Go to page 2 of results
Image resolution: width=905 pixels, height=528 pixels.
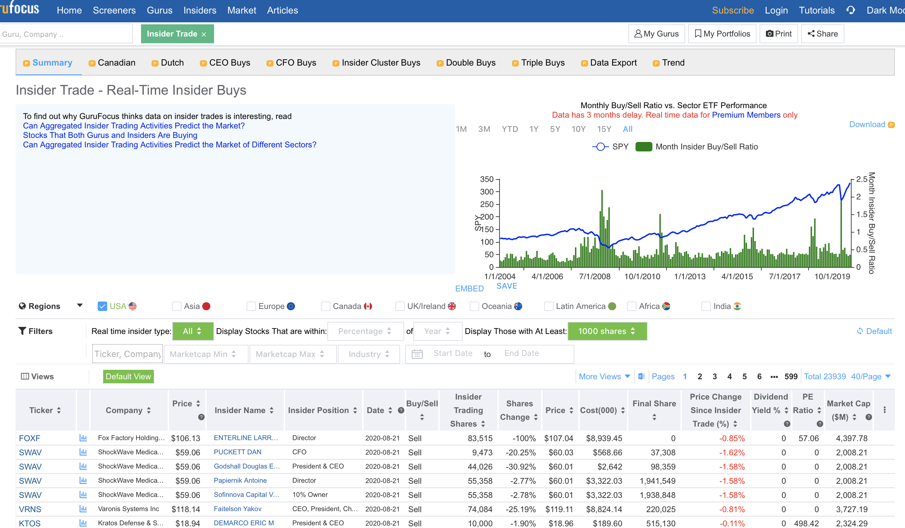(700, 376)
